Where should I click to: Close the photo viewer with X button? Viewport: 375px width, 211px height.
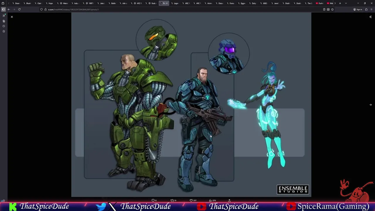[12, 17]
